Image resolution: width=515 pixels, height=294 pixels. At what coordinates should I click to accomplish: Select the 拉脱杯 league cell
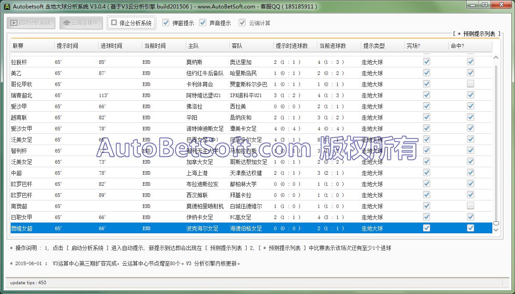[19, 62]
